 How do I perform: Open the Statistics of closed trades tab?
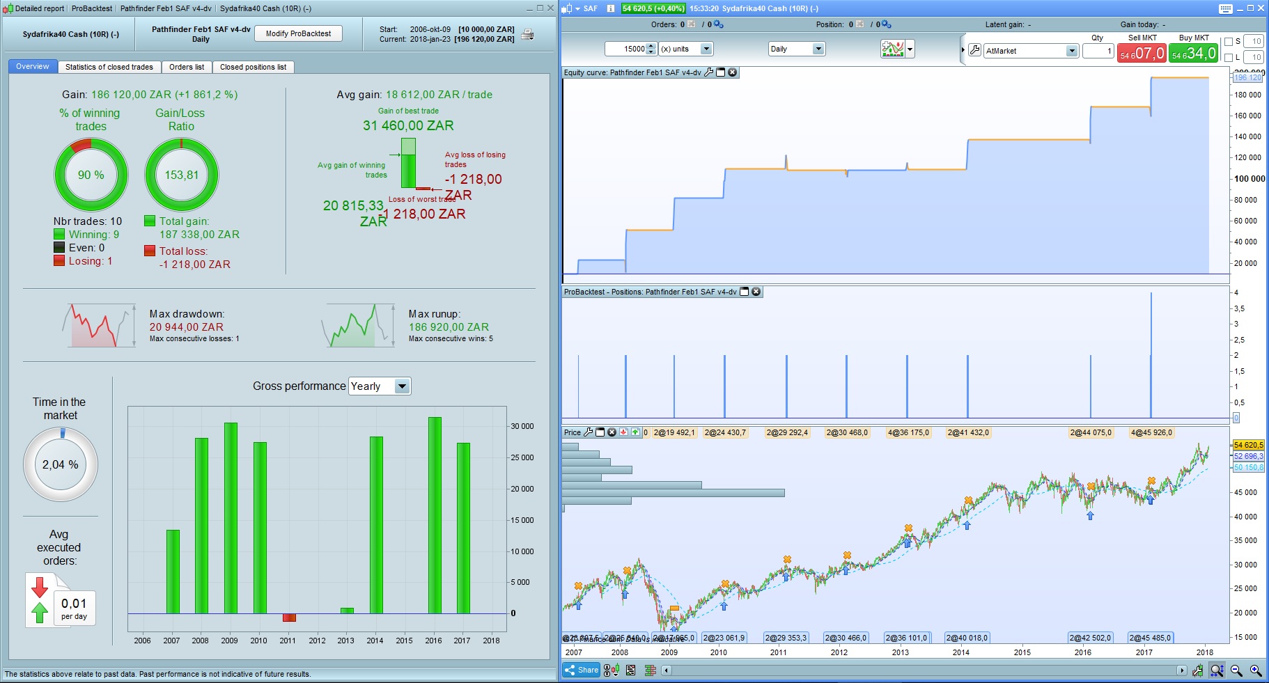(109, 67)
